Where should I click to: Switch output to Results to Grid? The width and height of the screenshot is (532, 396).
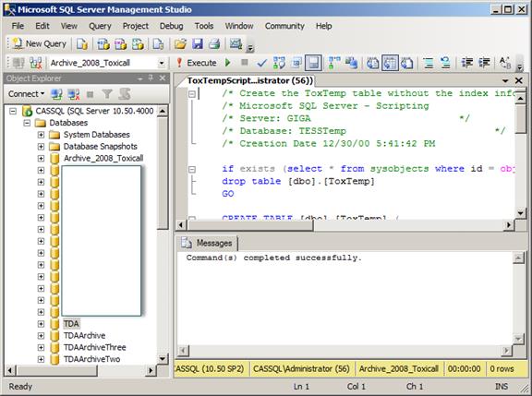[390, 63]
